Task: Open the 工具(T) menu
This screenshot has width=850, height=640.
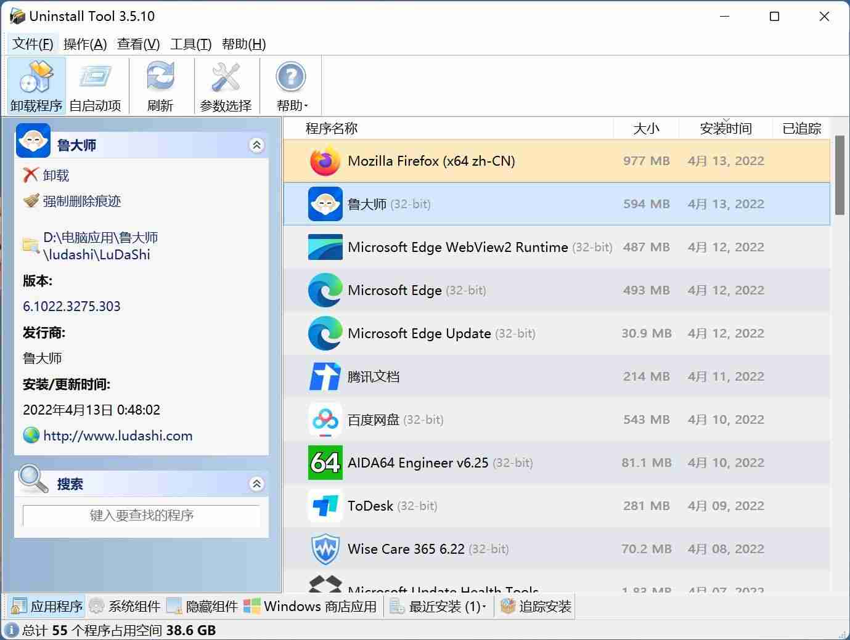Action: 190,44
